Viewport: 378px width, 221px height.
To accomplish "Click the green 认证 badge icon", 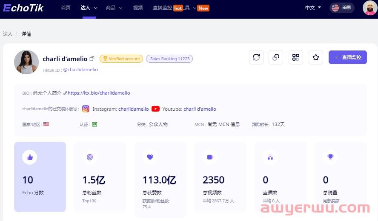I will point(94,124).
